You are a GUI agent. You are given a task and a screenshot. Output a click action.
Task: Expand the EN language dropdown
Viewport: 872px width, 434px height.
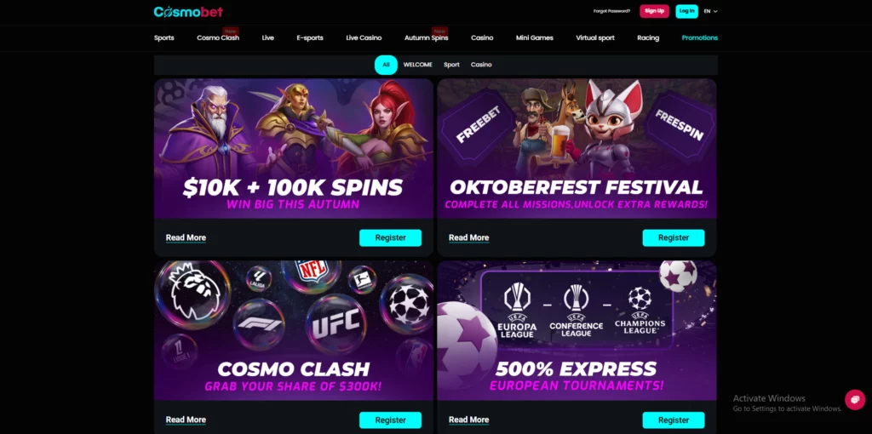(x=711, y=11)
